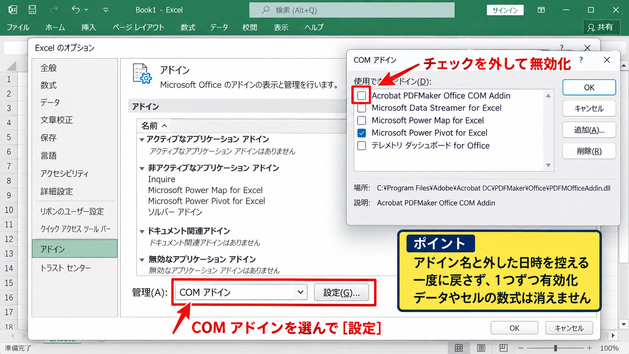Image resolution: width=629 pixels, height=354 pixels.
Task: Click the ribbon display options icon
Action: tap(541, 10)
